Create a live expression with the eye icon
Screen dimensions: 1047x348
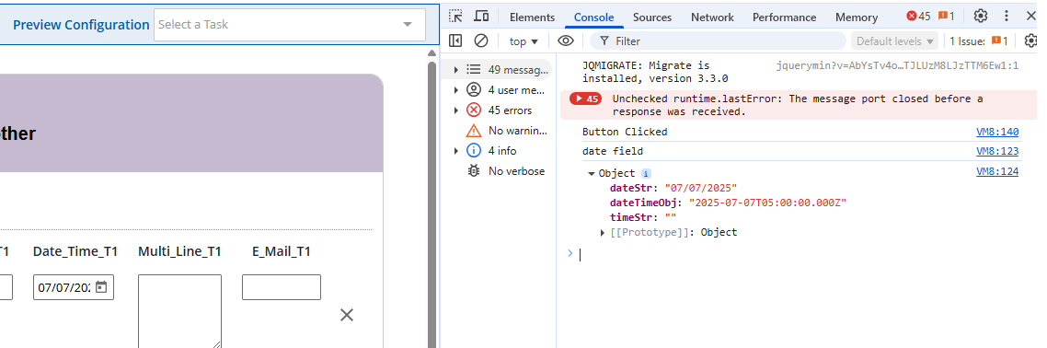(566, 41)
